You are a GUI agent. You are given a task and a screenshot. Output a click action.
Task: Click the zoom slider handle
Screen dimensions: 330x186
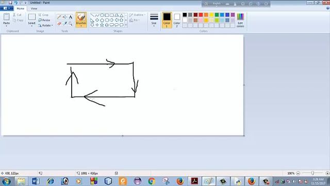(313, 173)
